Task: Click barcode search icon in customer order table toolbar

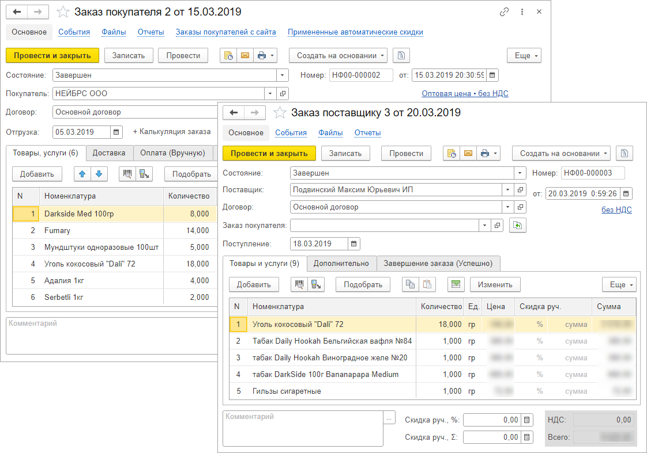Action: (x=127, y=174)
